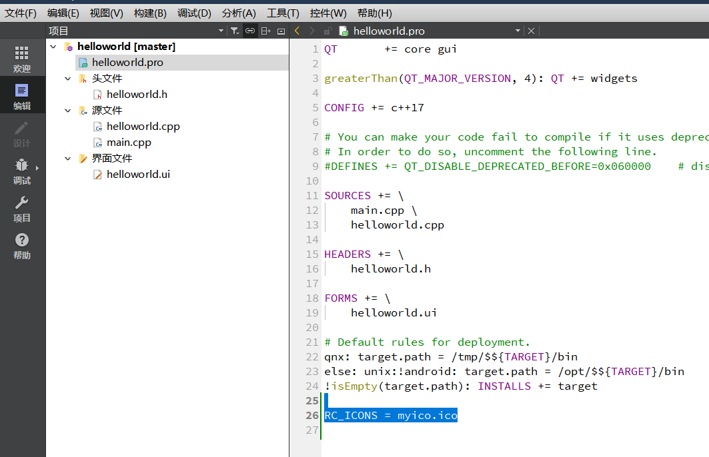
Task: Open the 调试 debug mode
Action: tap(22, 171)
